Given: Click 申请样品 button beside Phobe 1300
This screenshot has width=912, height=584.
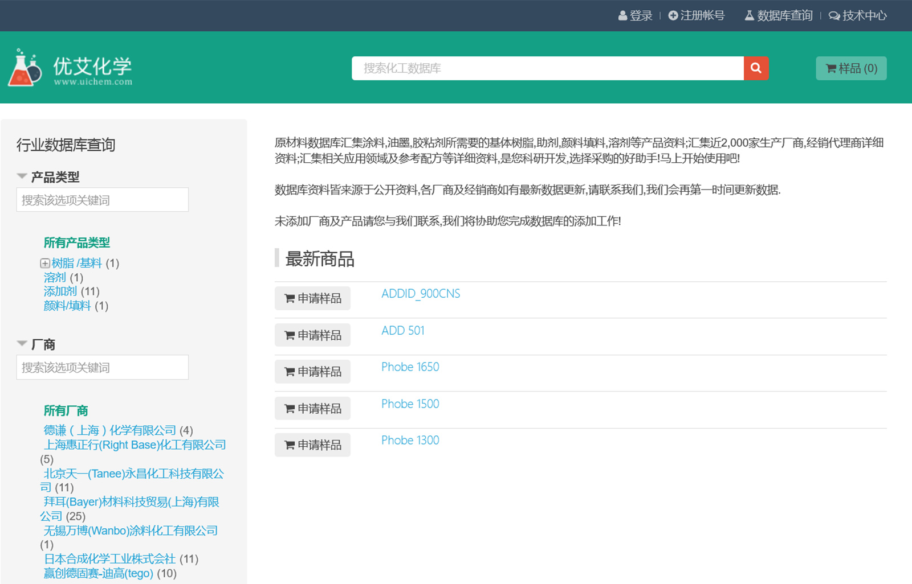Looking at the screenshot, I should (312, 445).
